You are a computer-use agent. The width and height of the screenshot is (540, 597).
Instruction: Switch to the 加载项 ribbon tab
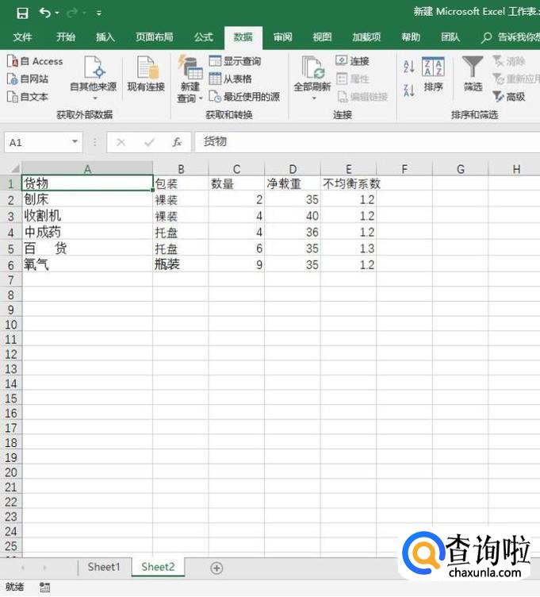click(366, 37)
